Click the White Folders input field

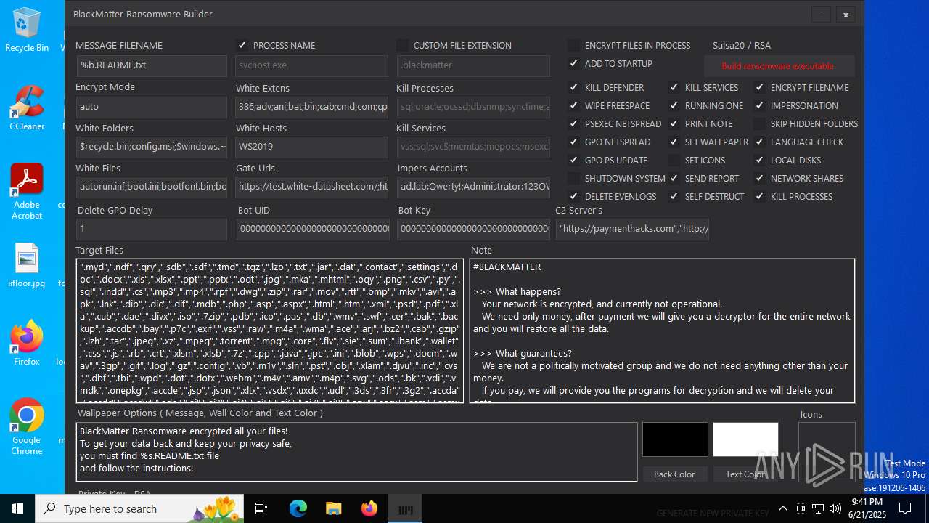pos(152,147)
